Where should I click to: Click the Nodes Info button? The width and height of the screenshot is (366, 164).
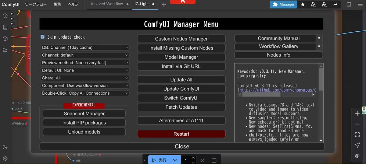pyautogui.click(x=278, y=55)
